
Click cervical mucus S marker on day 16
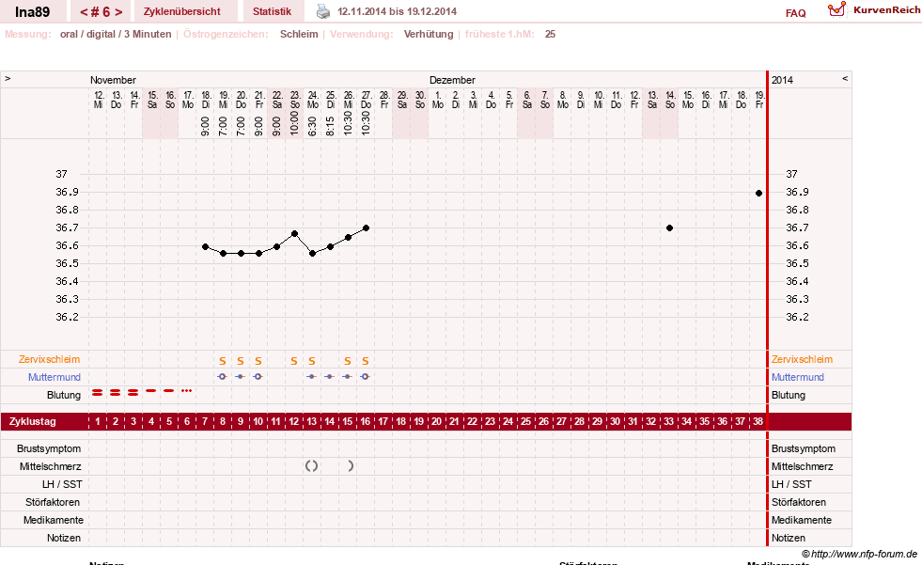point(366,361)
